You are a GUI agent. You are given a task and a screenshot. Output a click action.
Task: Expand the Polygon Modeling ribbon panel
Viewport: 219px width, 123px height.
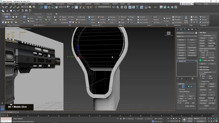[x=14, y=25]
